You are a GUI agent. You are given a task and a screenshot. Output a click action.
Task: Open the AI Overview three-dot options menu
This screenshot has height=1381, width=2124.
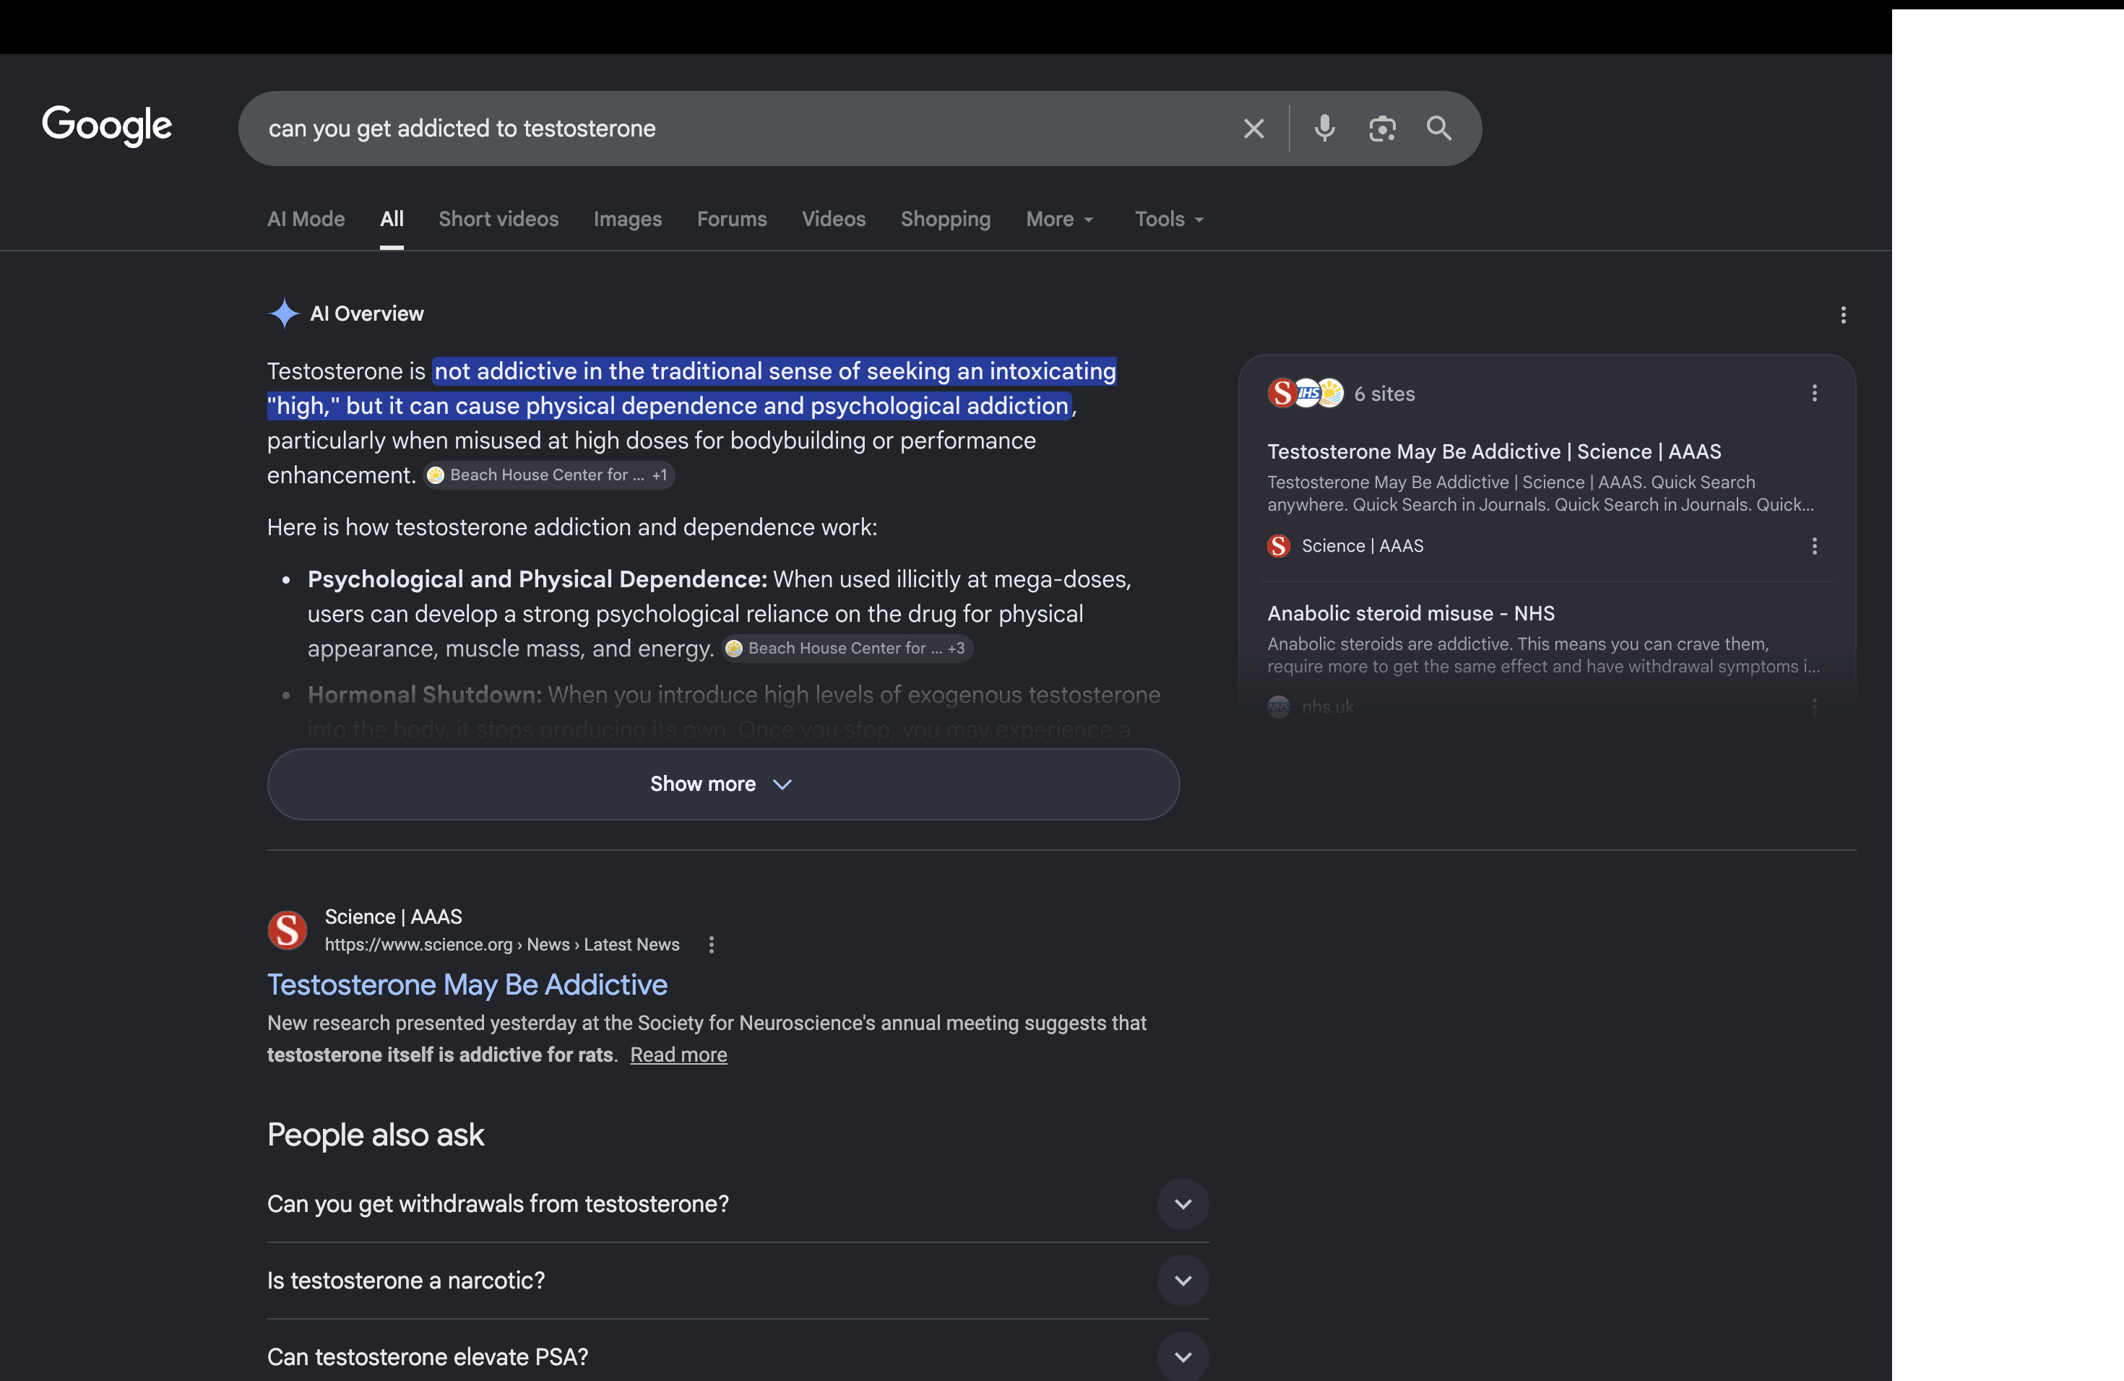point(1843,314)
